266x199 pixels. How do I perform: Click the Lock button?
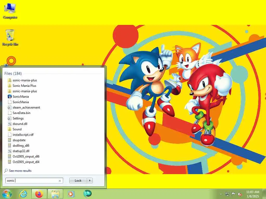(x=78, y=181)
